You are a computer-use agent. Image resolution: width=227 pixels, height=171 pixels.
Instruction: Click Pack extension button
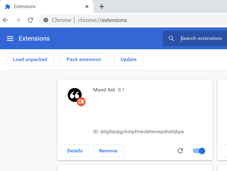[84, 59]
